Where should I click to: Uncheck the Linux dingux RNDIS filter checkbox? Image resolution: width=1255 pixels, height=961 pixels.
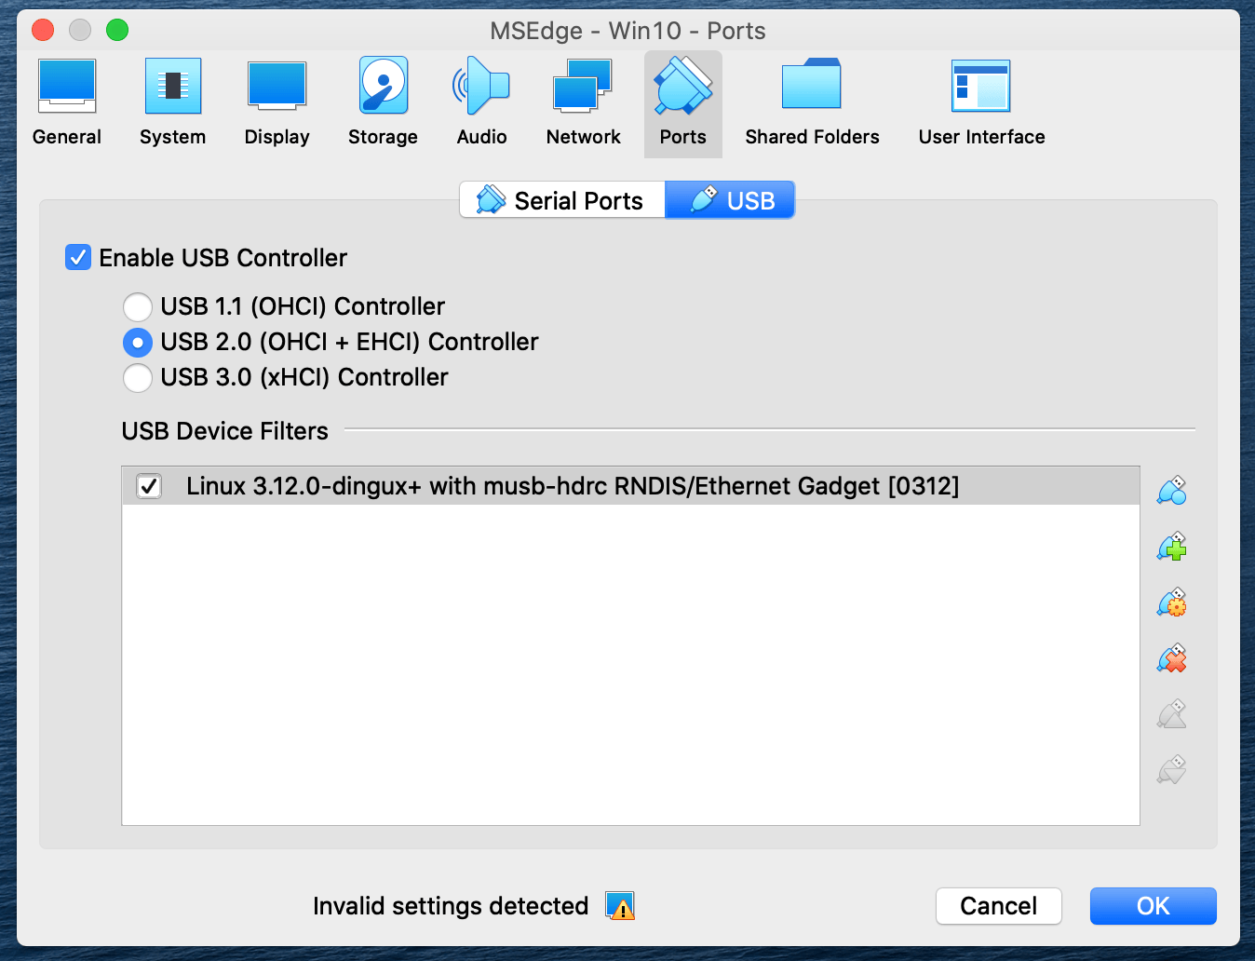149,486
